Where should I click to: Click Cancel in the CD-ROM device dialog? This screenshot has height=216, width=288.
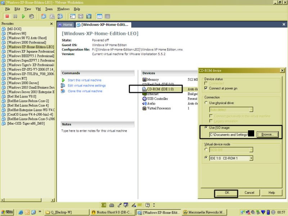click(249, 193)
